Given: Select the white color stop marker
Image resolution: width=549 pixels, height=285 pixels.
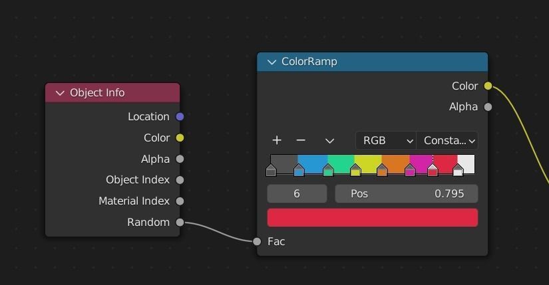Looking at the screenshot, I should click(458, 171).
